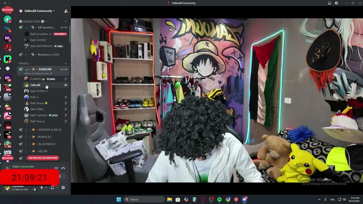The image size is (363, 204).
Task: Open the Discord inbox icon in title bar
Action: click(330, 3)
